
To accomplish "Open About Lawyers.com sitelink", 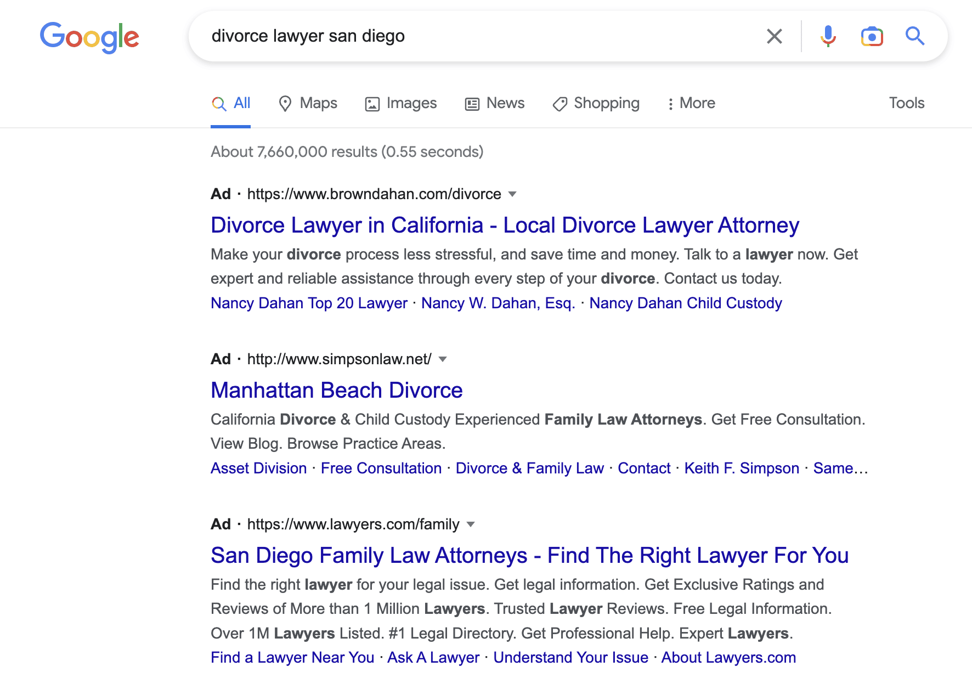I will (728, 658).
